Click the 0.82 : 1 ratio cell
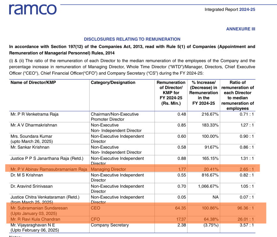The height and width of the screenshot is (237, 277). tap(247, 175)
